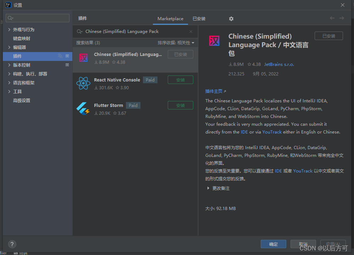Viewport: 354px width, 255px height.
Task: Click 已安装 button in the details panel
Action: 329,36
